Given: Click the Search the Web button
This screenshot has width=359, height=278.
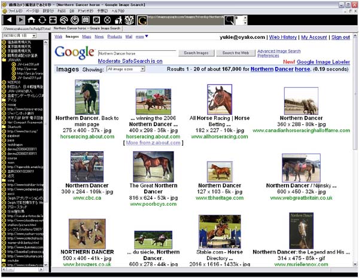Looking at the screenshot, I should tap(236, 53).
